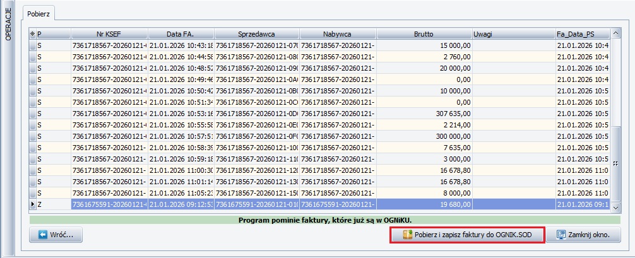
Task: Click the Sprzedawca column header
Action: 256,33
